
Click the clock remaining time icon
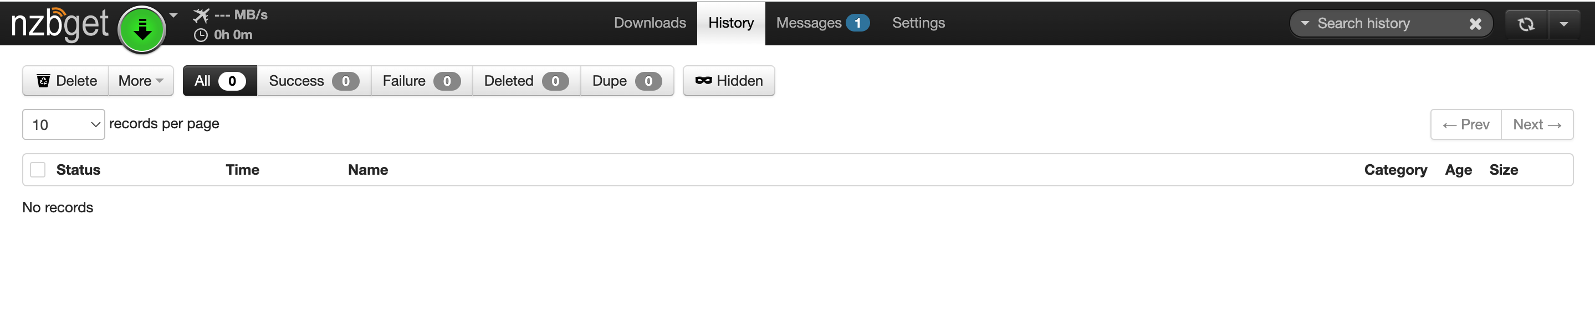[x=201, y=35]
